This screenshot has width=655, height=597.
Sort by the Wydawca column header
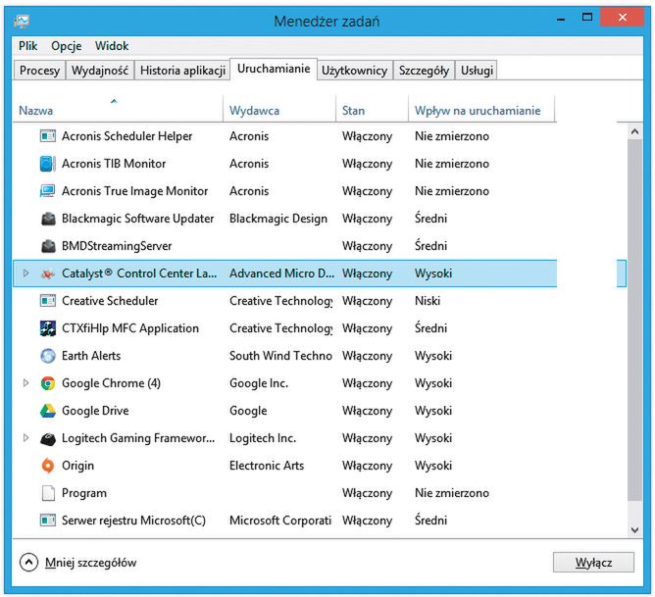click(x=279, y=110)
